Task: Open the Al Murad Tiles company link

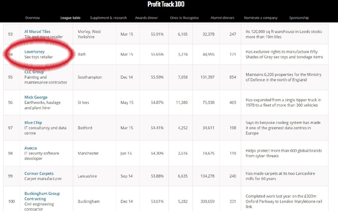Action: click(37, 31)
